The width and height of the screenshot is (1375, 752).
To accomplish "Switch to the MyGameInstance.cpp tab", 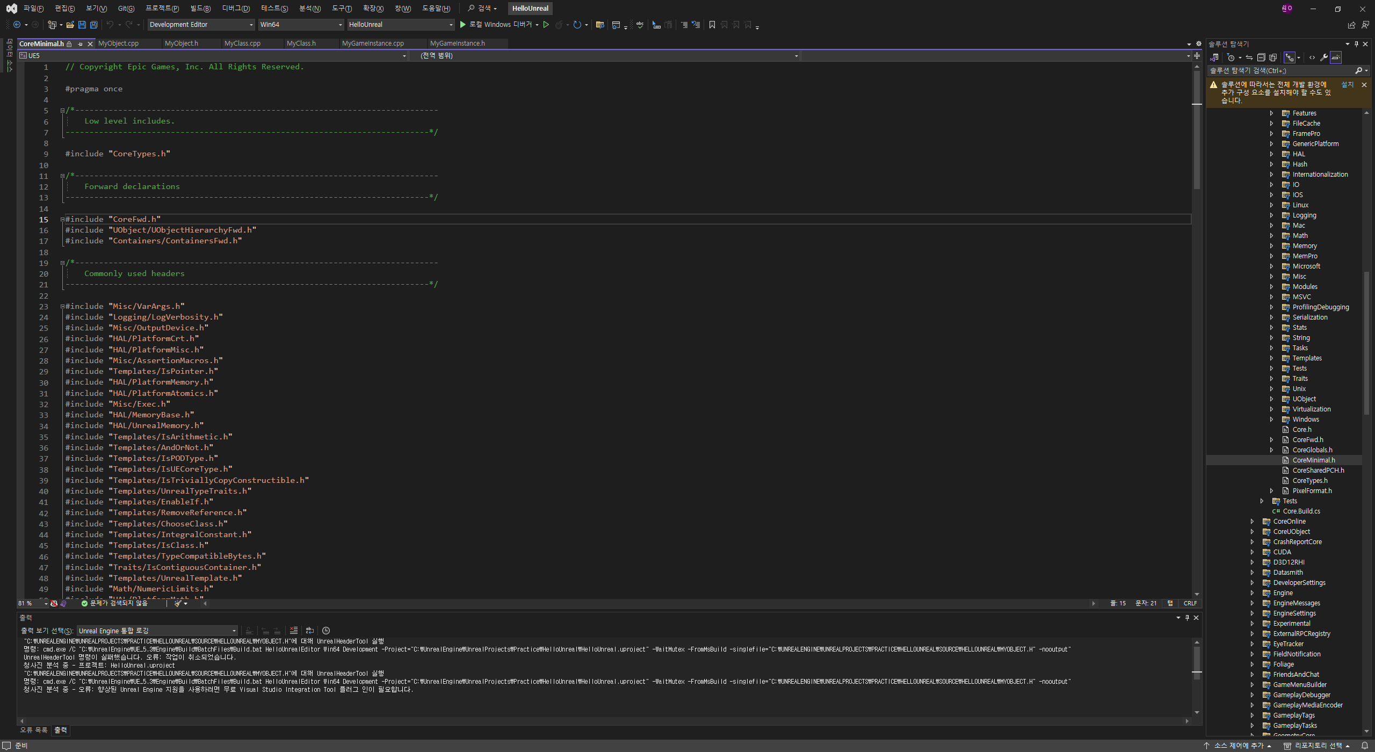I will (x=373, y=44).
